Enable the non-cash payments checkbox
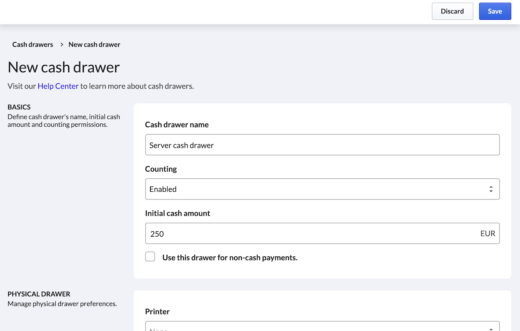The image size is (520, 331). point(150,257)
